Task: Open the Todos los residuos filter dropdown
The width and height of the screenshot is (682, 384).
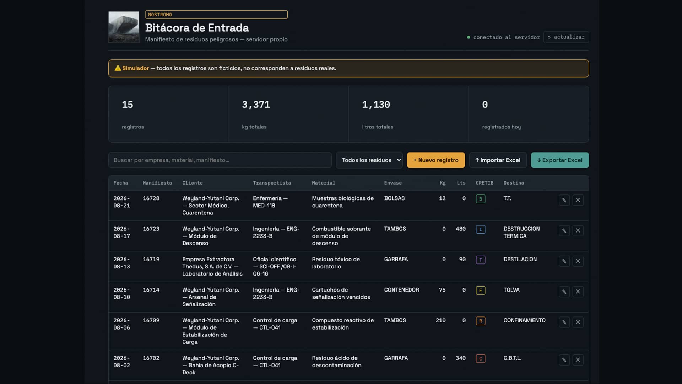Action: click(x=369, y=160)
